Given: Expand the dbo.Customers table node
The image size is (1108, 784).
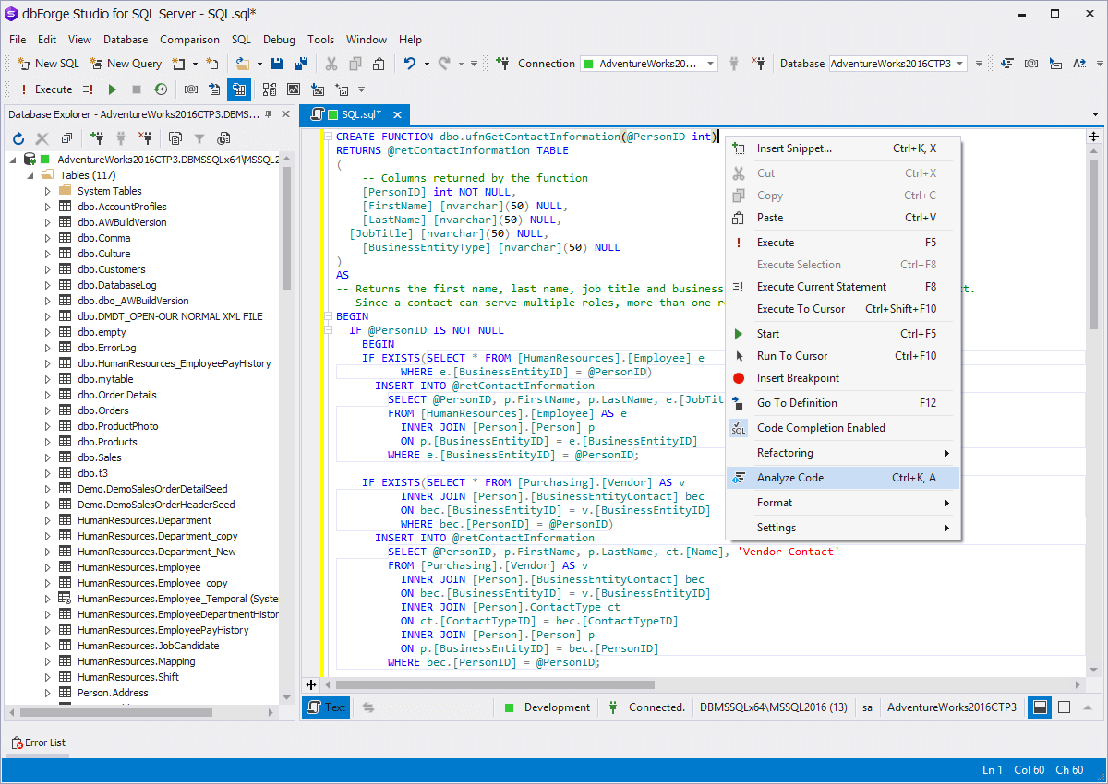Looking at the screenshot, I should pos(48,269).
